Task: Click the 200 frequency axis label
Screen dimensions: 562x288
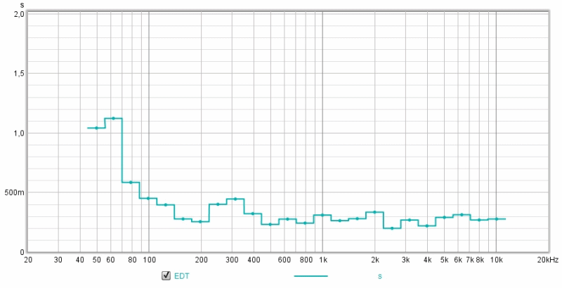Action: (x=202, y=260)
